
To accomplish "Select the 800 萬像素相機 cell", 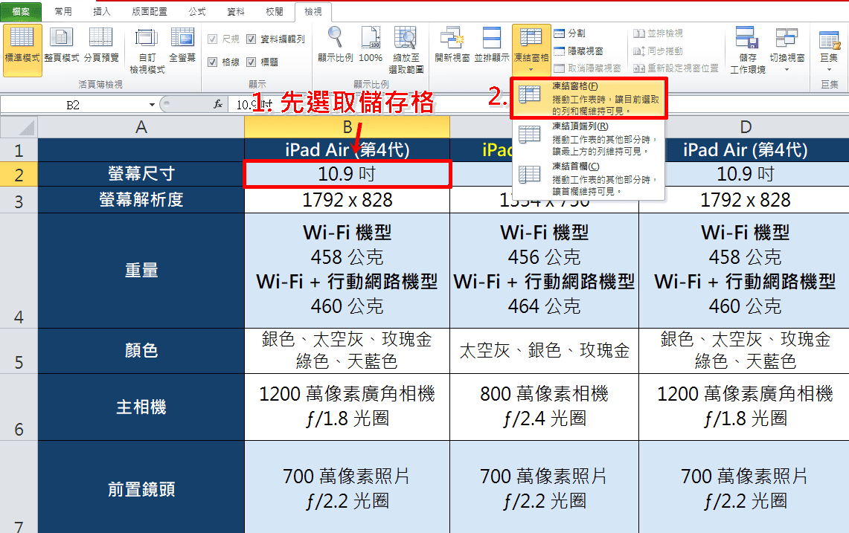I will (544, 407).
